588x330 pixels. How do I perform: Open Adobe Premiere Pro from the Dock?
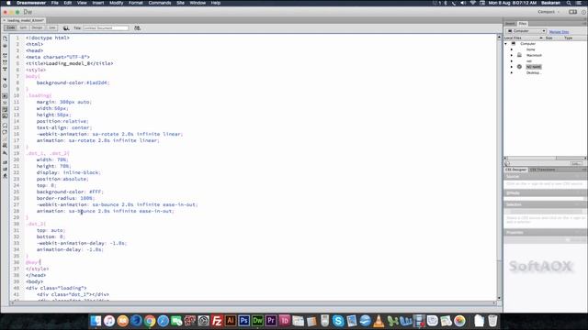(271, 321)
